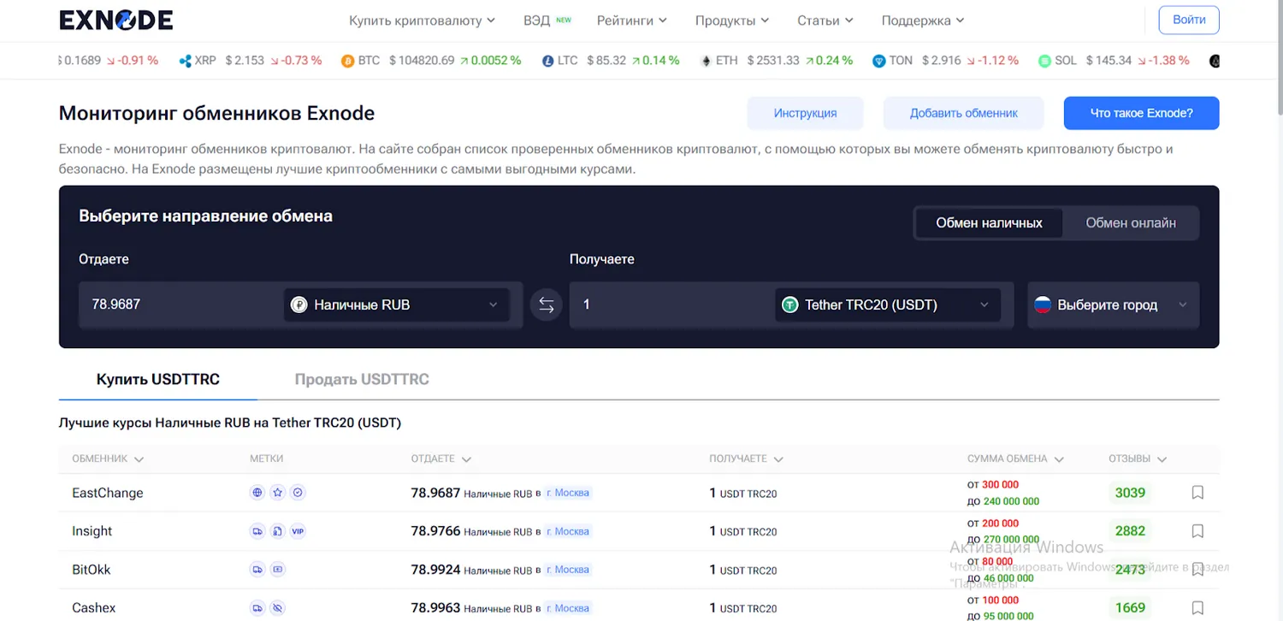Swap exchange direction with the arrows icon

coord(546,305)
